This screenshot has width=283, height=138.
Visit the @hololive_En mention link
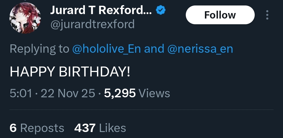click(106, 49)
